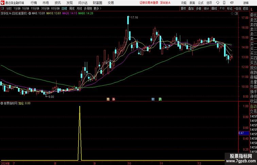
Task: Click the MA10: 13.61 indicator value
Action: click(54, 14)
